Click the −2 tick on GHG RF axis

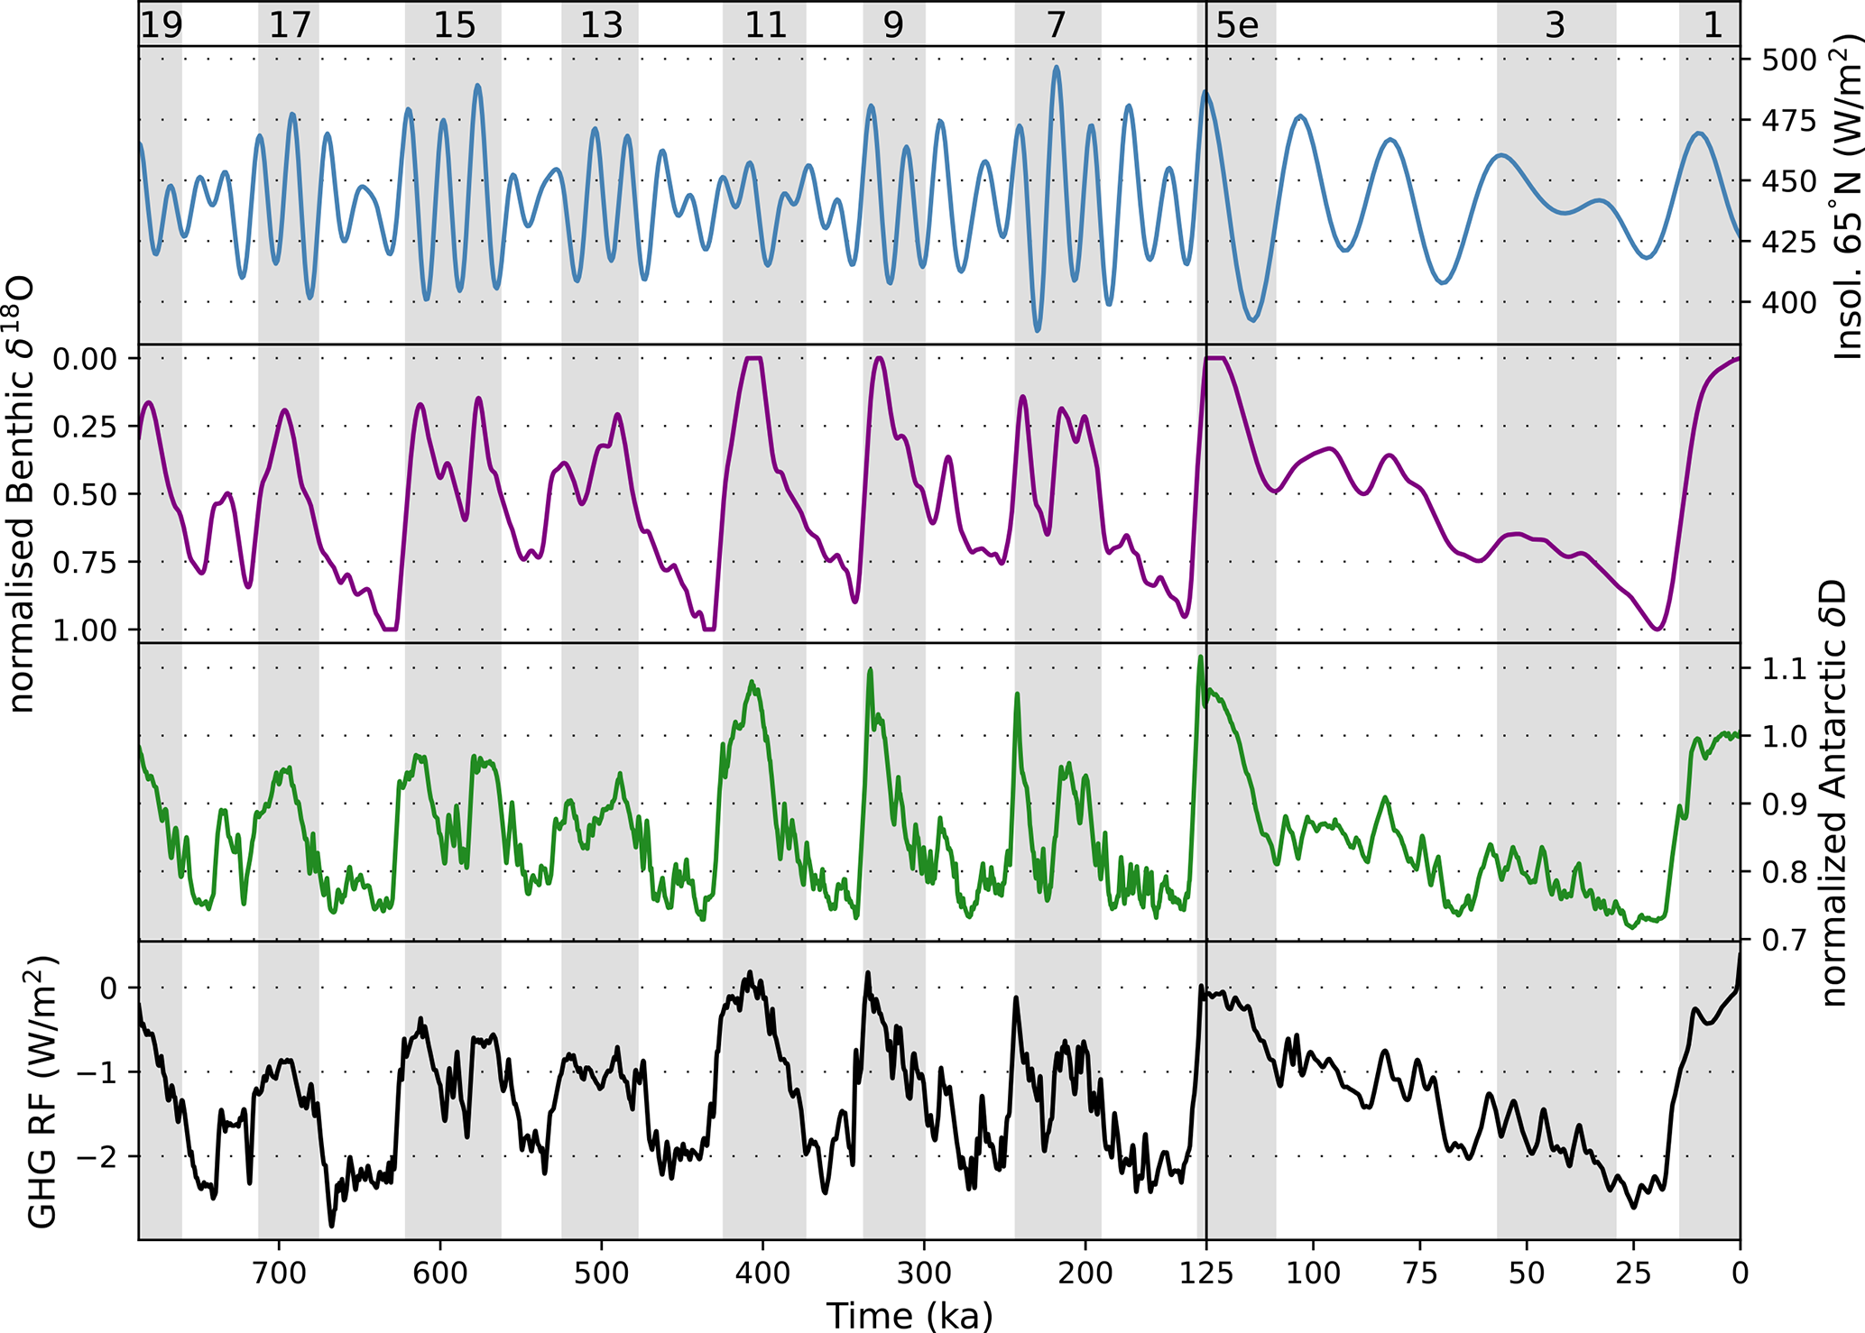point(96,1156)
